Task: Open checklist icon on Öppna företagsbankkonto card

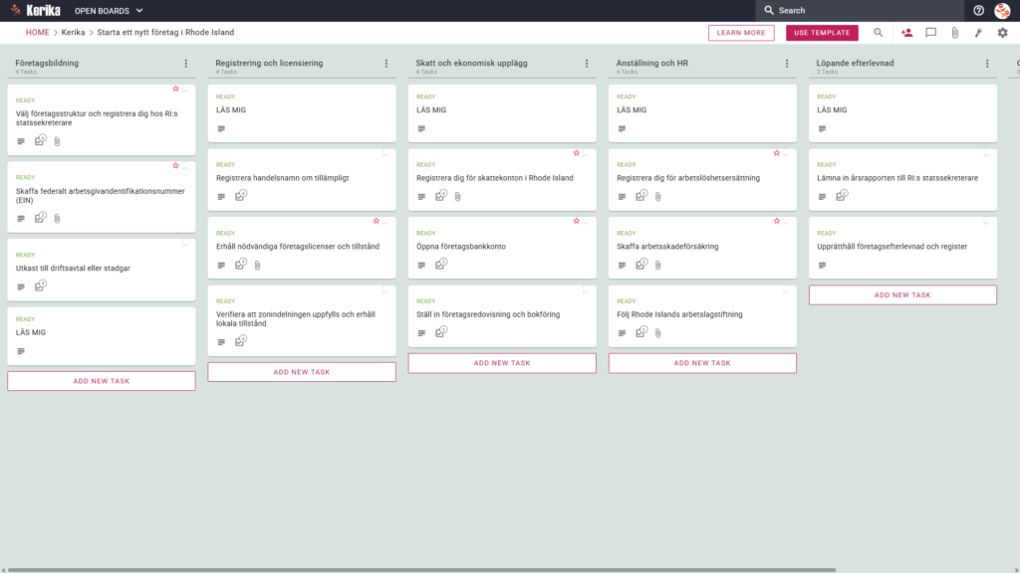Action: 441,265
